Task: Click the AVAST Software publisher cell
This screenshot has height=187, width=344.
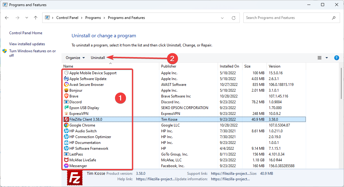Action: (x=174, y=85)
